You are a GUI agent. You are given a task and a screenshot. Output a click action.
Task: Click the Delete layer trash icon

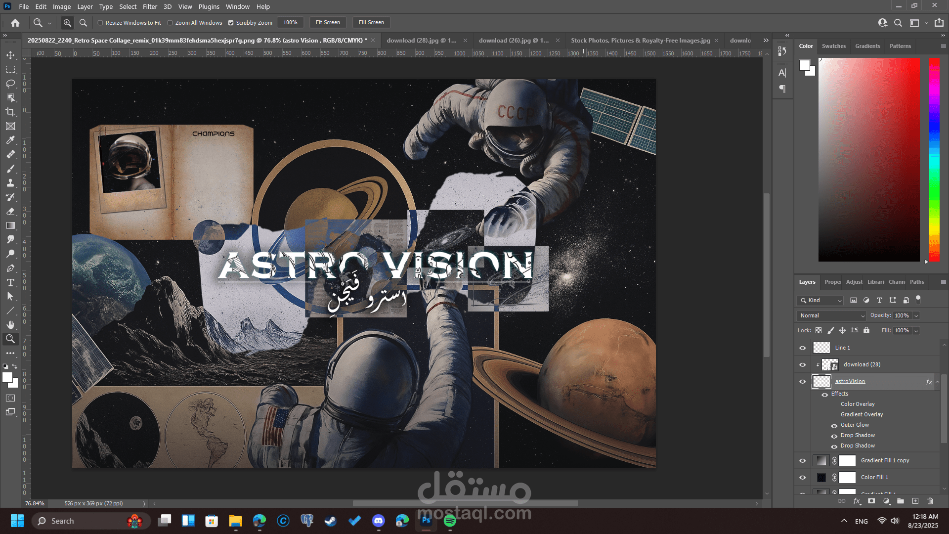tap(930, 501)
